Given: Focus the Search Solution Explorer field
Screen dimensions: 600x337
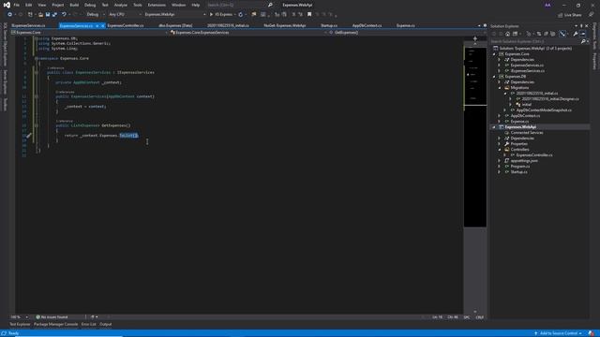Looking at the screenshot, I should pyautogui.click(x=535, y=41).
